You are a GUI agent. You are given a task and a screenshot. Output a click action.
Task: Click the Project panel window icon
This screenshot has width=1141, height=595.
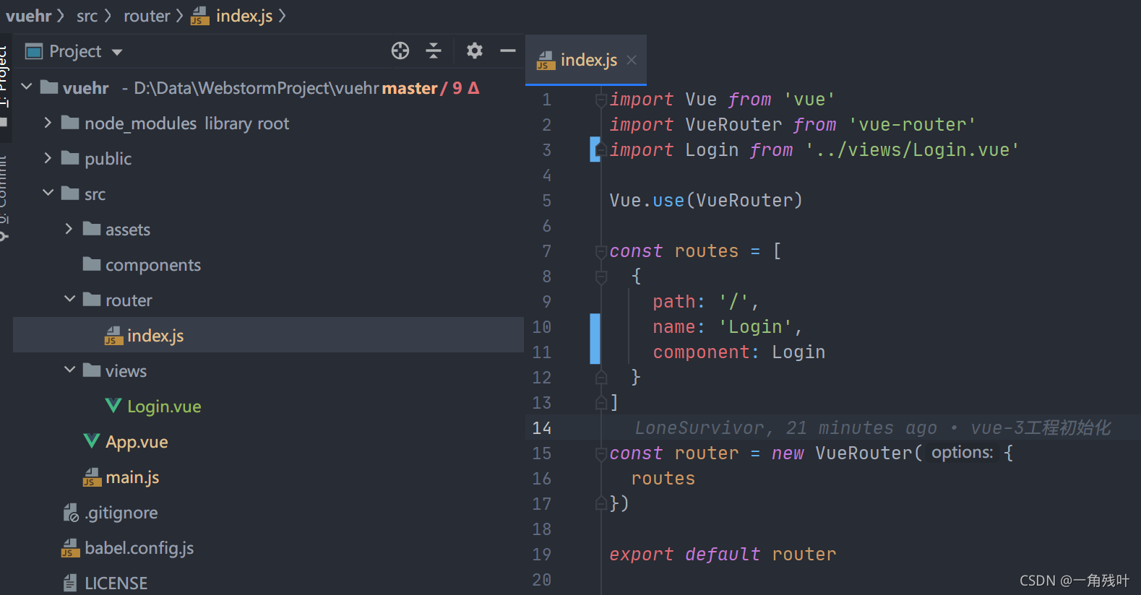(x=34, y=51)
